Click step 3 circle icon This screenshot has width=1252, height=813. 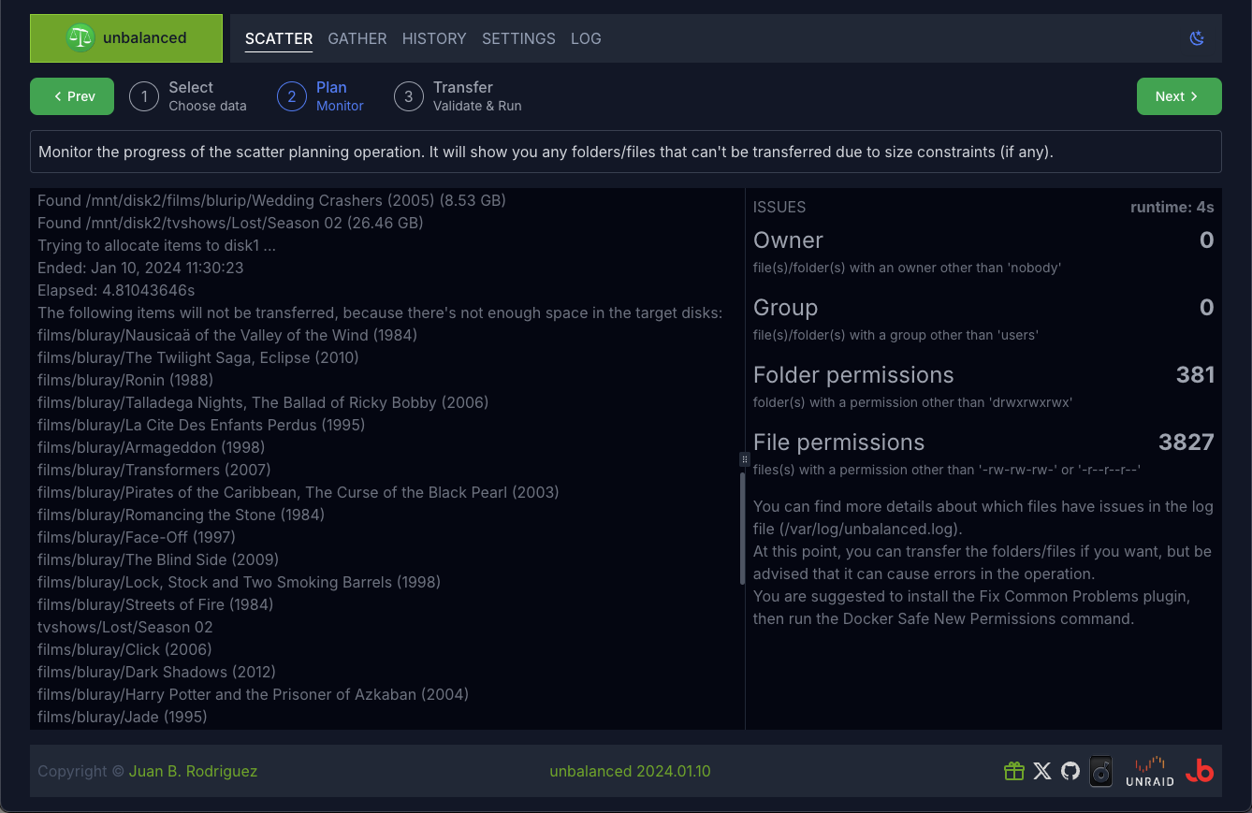409,96
